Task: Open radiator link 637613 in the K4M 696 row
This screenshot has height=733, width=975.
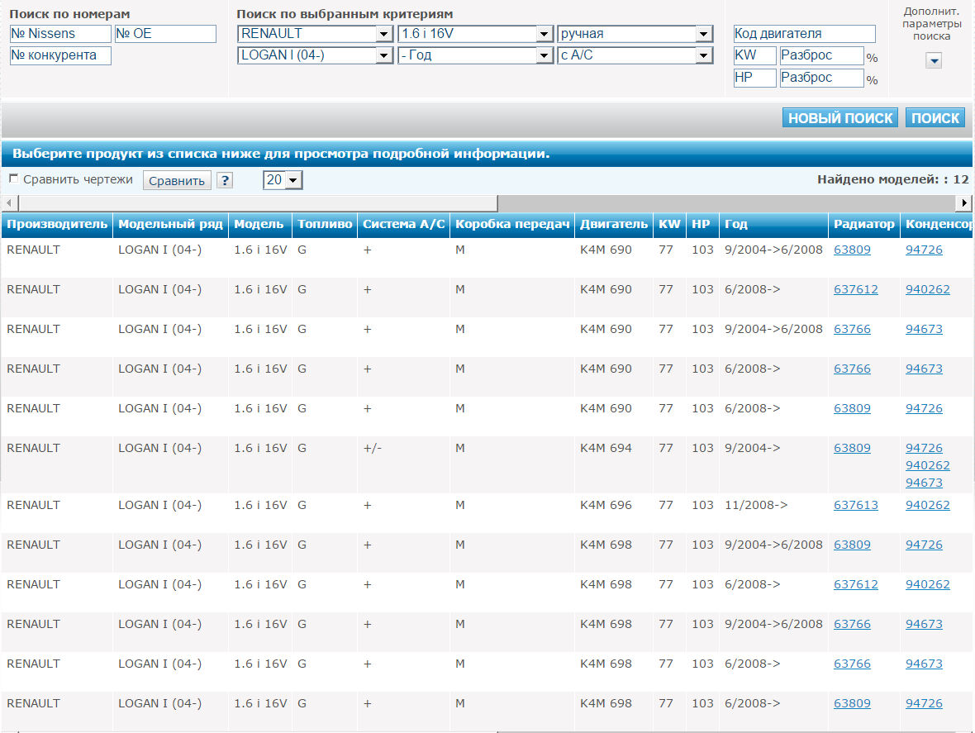Action: [x=856, y=506]
